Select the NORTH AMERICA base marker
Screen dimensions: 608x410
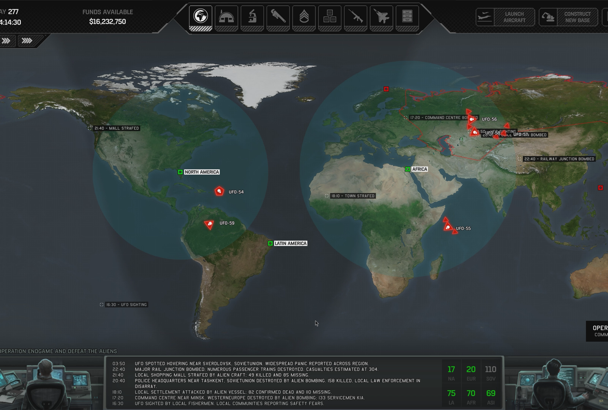(x=179, y=172)
